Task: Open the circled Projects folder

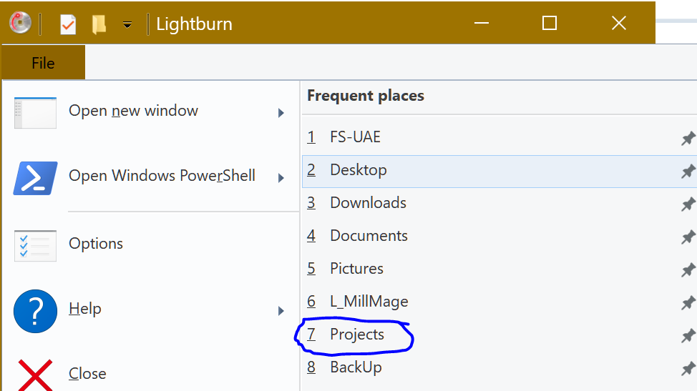Action: [x=356, y=335]
